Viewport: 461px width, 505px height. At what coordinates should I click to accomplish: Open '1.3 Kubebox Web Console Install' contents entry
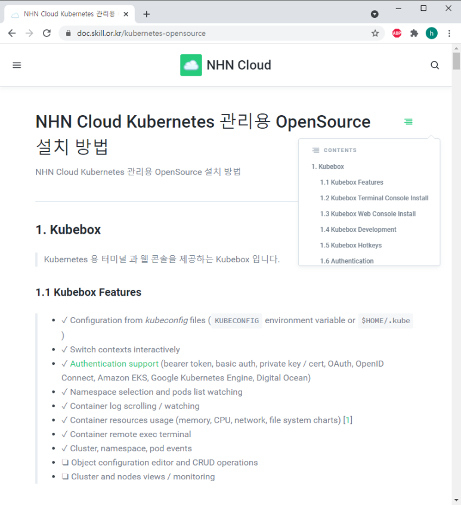pos(367,214)
